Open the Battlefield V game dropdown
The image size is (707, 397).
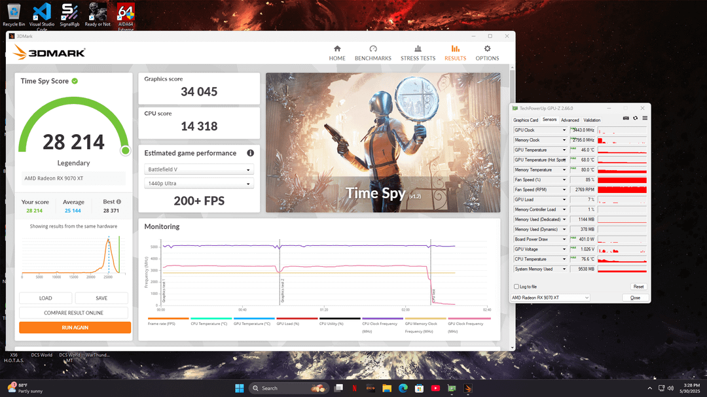click(199, 169)
